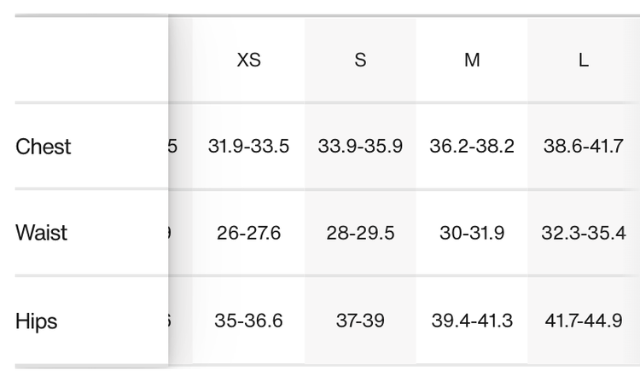Click S chest measurement 33.9-35.9
Viewport: 640px width, 376px height.
coord(360,147)
